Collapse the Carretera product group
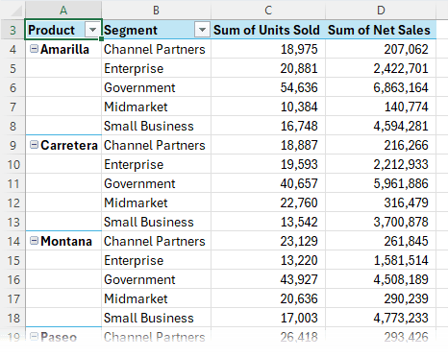The height and width of the screenshot is (357, 448). 34,145
